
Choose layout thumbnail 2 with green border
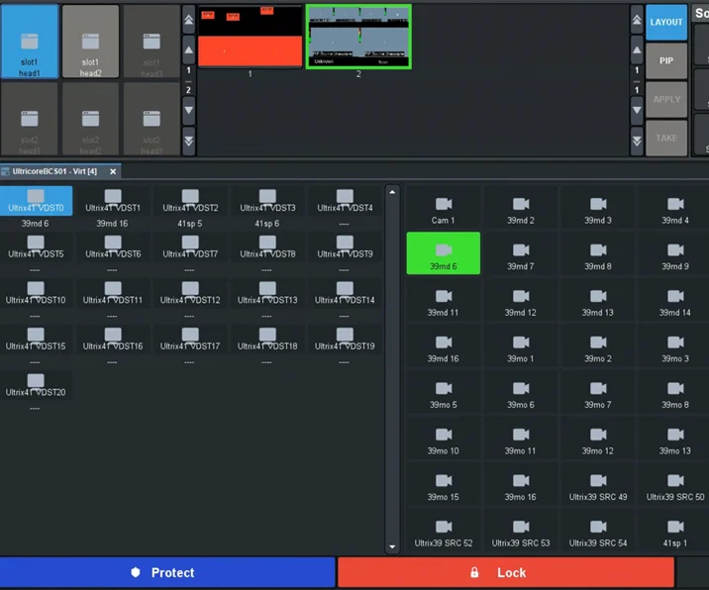point(358,37)
